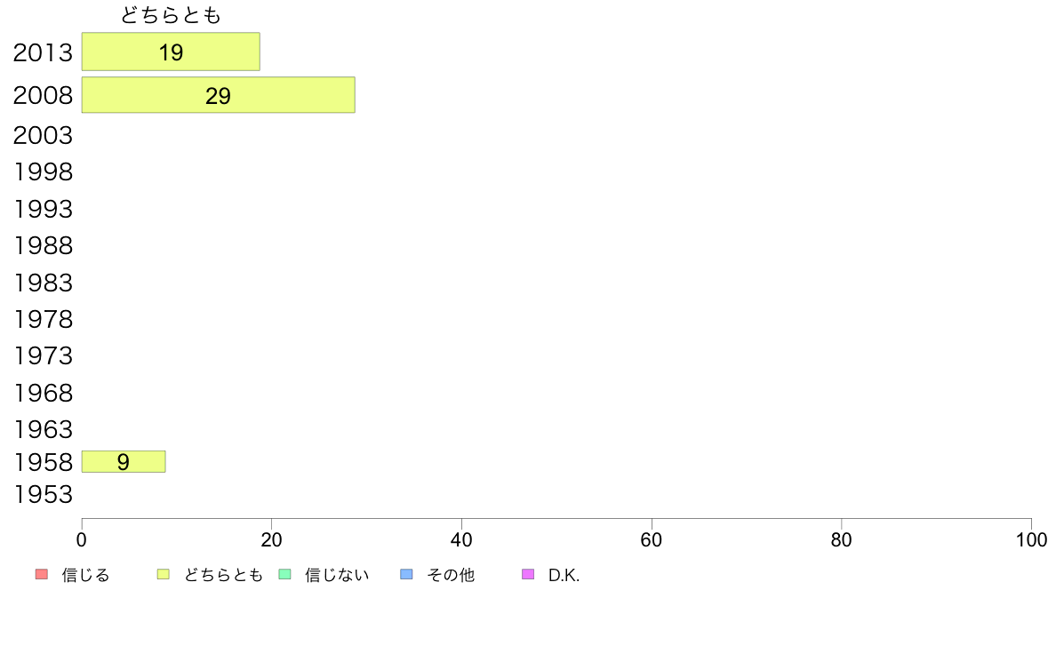Click the 信じる legend text
This screenshot has height=654, width=1056.
[x=85, y=575]
